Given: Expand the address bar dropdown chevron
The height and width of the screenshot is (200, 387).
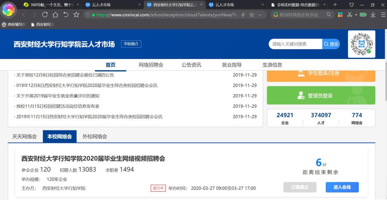Looking at the screenshot, I should point(260,15).
